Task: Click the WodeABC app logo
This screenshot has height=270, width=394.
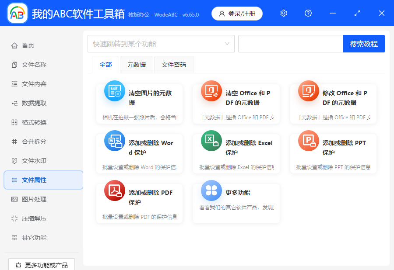Action: pos(18,13)
